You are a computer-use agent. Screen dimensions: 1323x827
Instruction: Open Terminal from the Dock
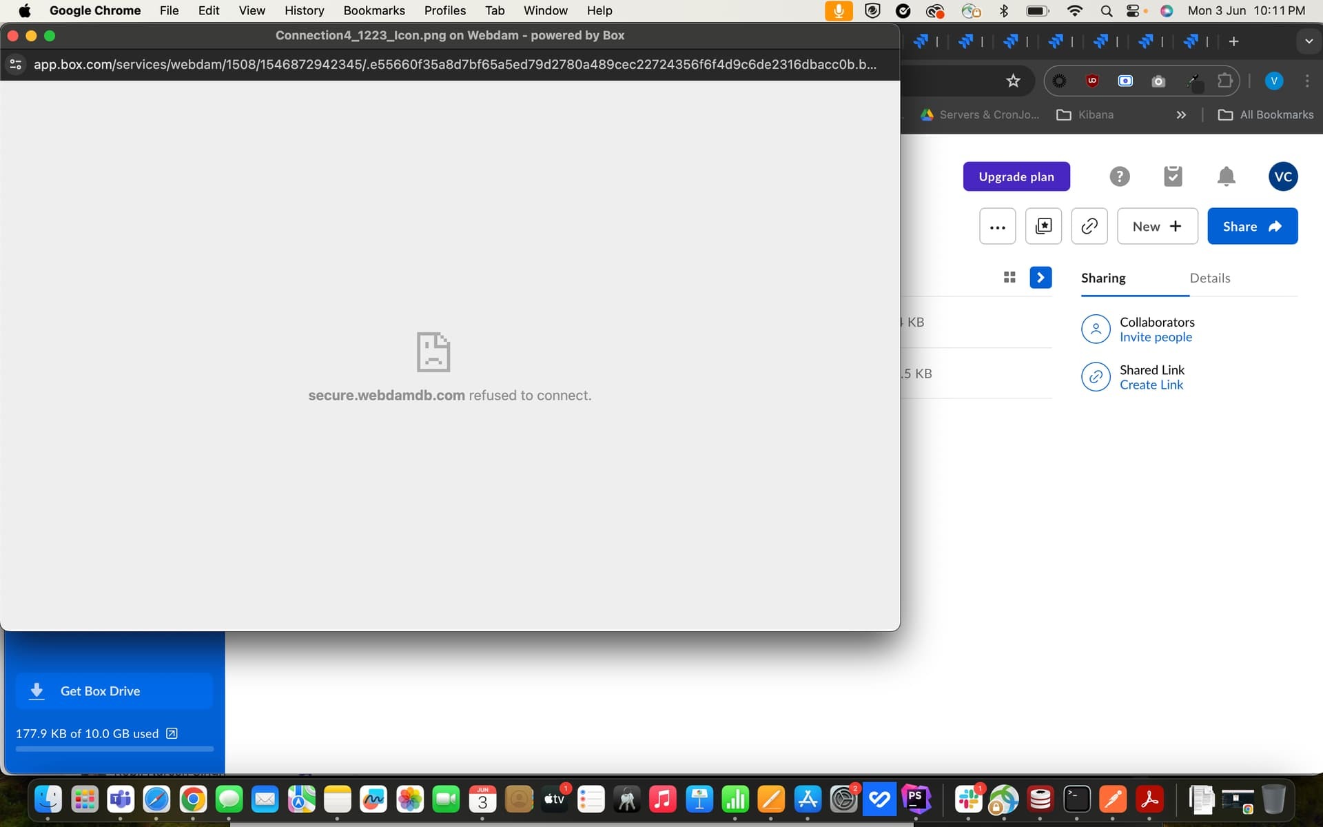click(1076, 799)
